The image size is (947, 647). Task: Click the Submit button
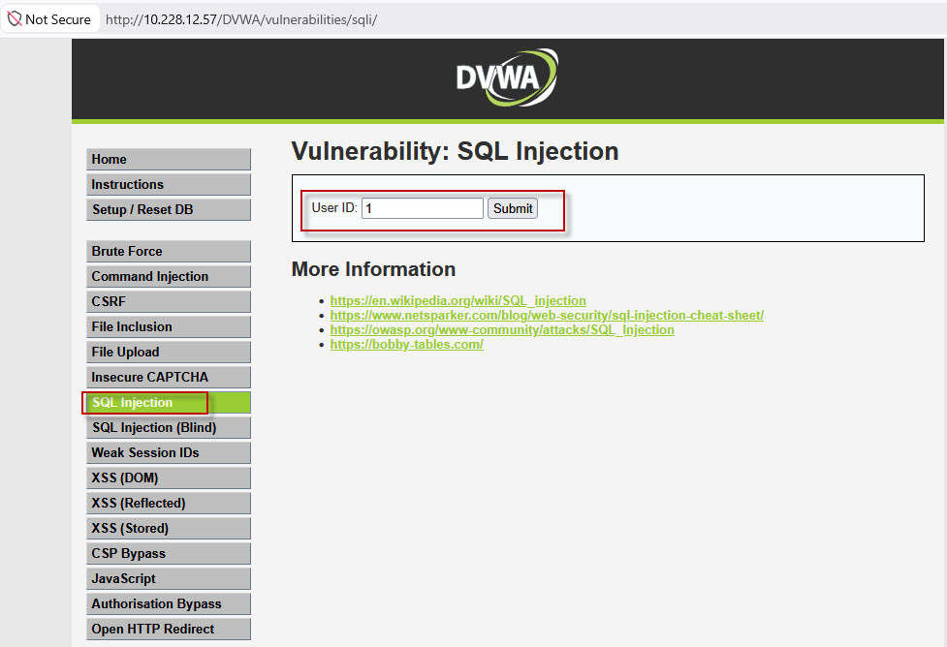[x=513, y=208]
